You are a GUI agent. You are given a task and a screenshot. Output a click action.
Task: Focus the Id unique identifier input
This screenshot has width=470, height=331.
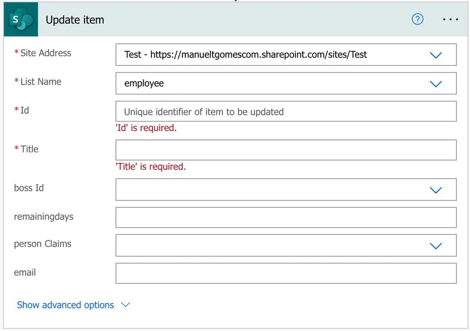click(x=286, y=112)
